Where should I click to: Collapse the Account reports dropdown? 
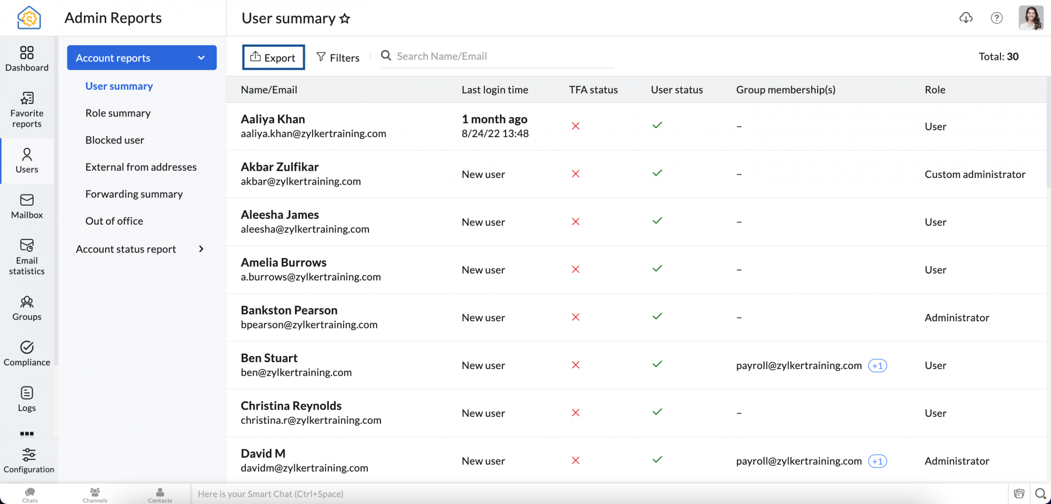(201, 58)
